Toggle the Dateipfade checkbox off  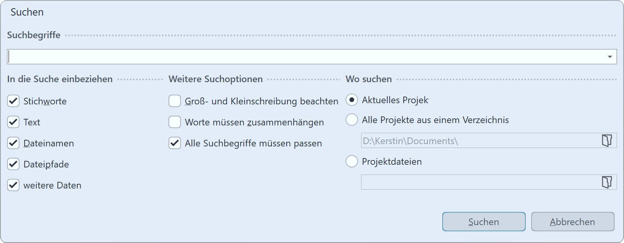tap(13, 164)
